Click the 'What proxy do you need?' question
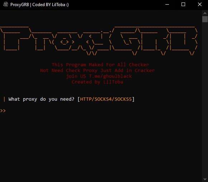This screenshot has height=182, width=208. pyautogui.click(x=41, y=99)
